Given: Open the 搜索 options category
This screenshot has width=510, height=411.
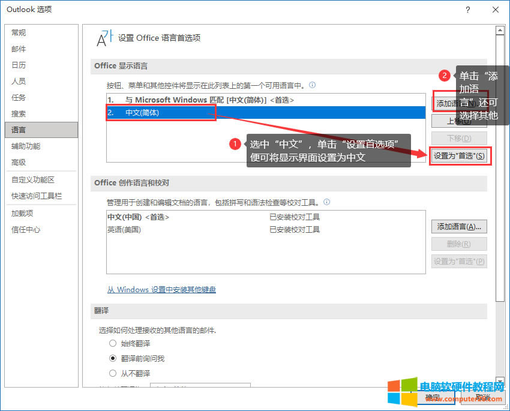Looking at the screenshot, I should [41, 114].
